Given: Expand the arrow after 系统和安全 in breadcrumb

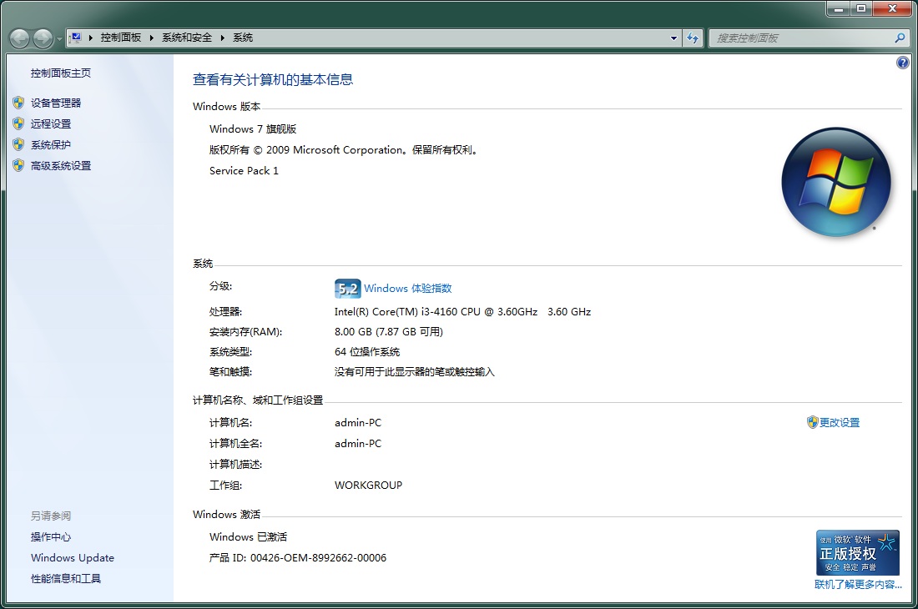Looking at the screenshot, I should tap(223, 38).
